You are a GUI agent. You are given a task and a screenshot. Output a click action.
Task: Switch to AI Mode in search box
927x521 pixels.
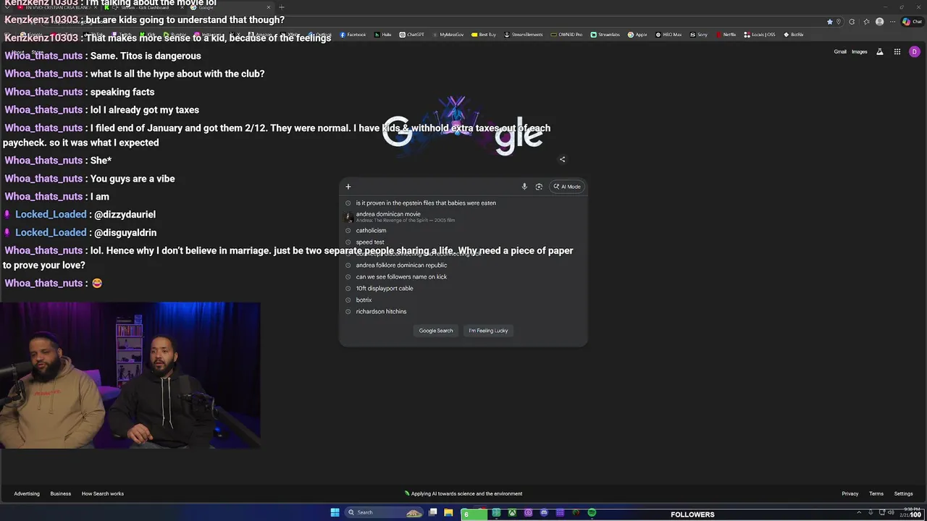pos(567,187)
